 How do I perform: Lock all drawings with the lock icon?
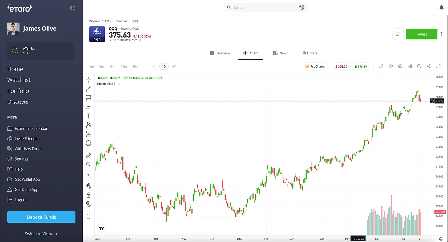point(88,195)
